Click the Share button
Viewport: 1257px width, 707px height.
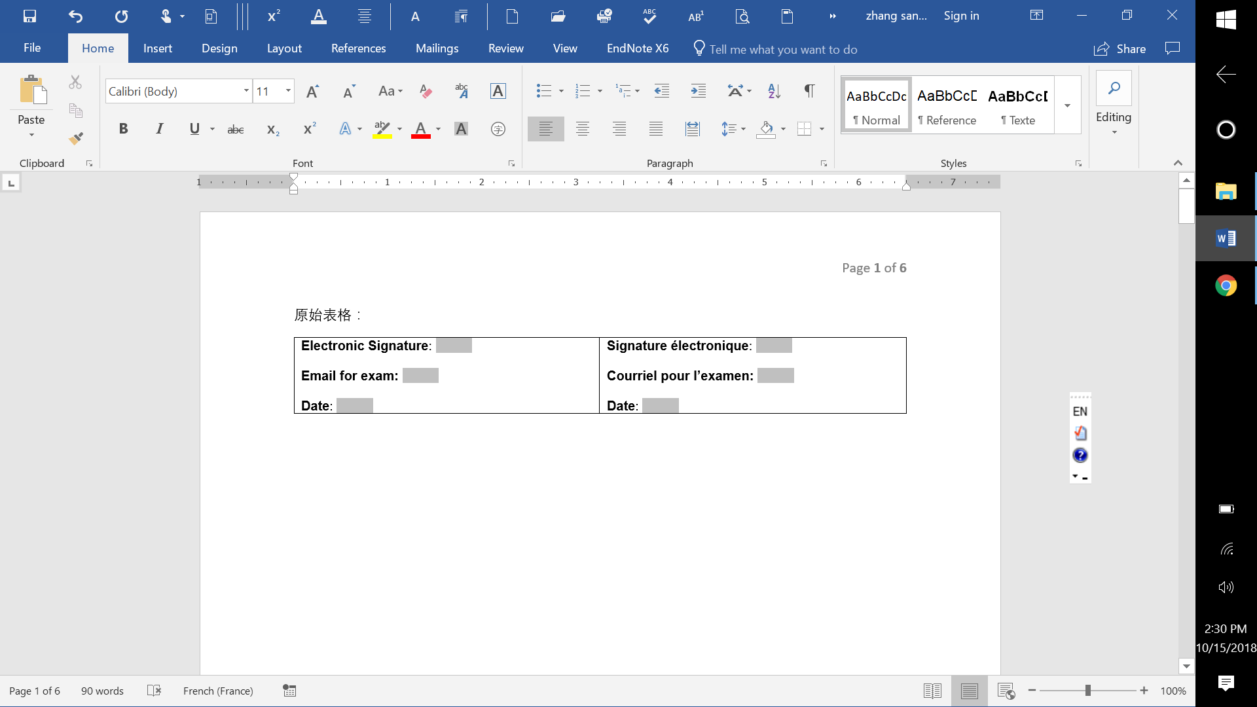1120,49
